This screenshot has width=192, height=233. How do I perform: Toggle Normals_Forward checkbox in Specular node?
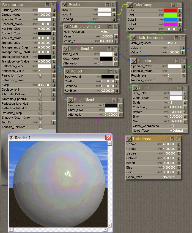point(171,80)
